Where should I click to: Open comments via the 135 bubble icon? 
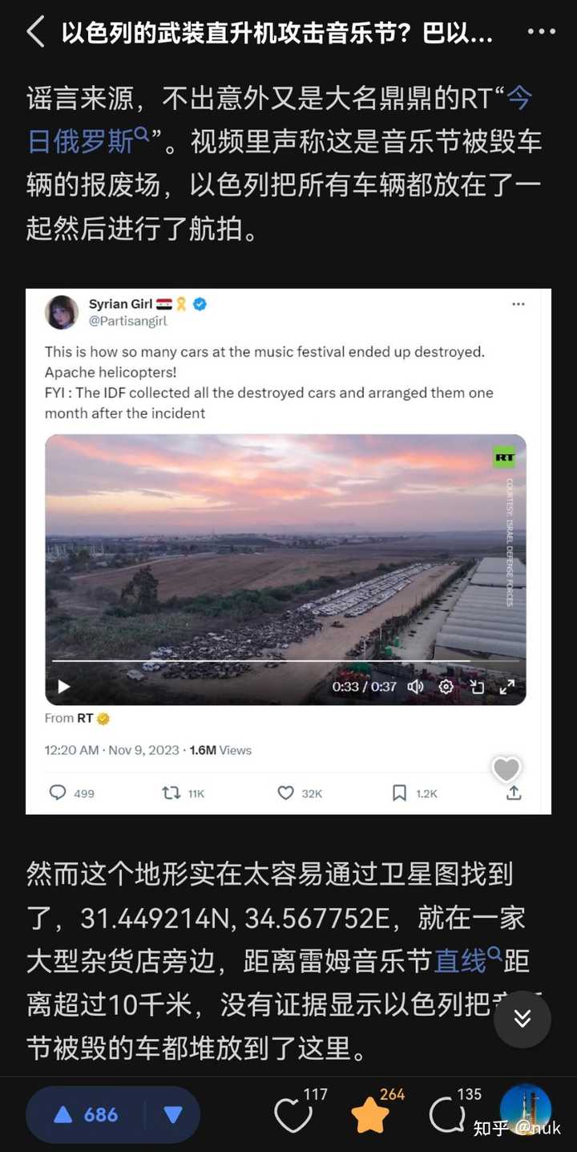pos(446,1115)
